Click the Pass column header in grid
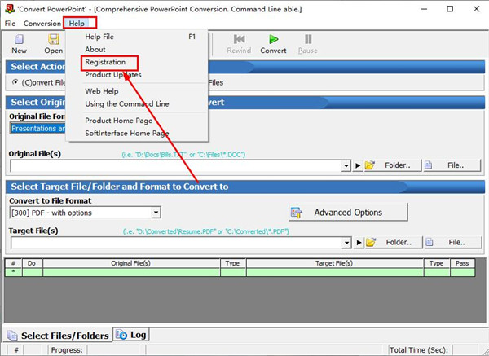The height and width of the screenshot is (356, 489). tap(462, 263)
